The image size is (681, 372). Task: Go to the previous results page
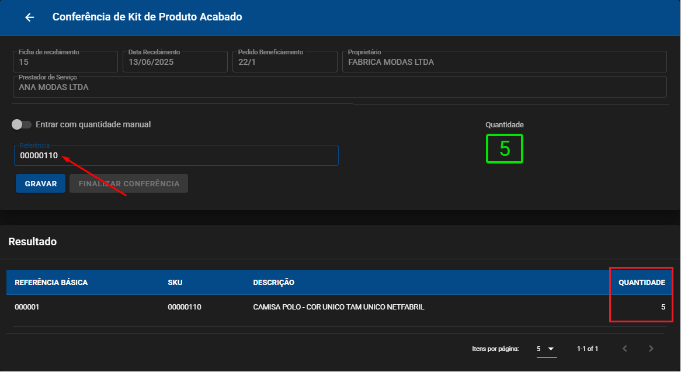[x=624, y=349]
